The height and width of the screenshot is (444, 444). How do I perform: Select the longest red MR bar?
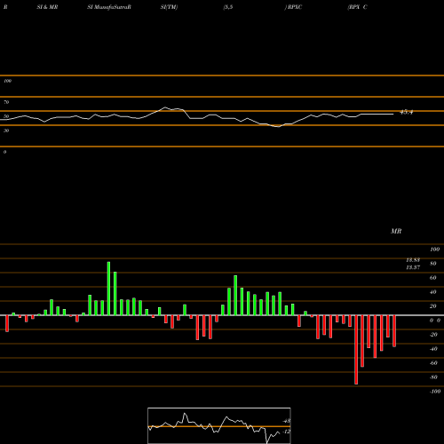pyautogui.click(x=356, y=350)
